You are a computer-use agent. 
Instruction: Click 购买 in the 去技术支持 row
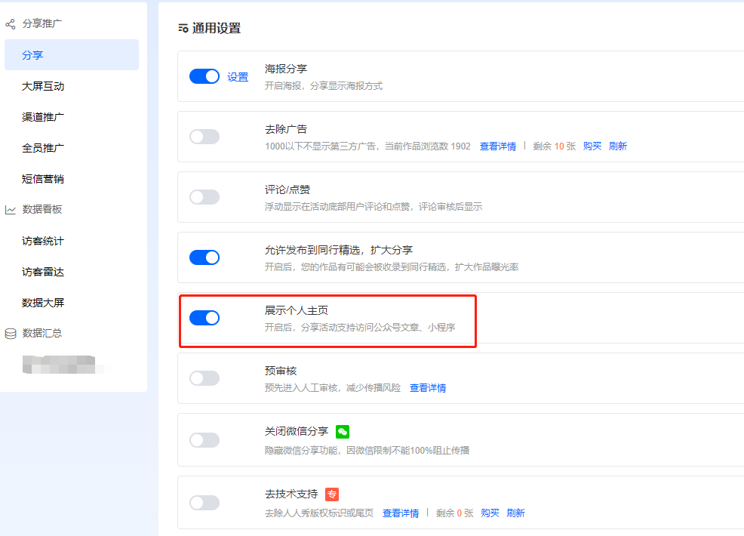point(490,513)
